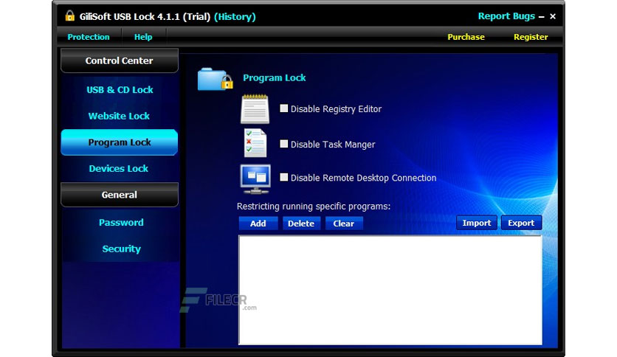This screenshot has width=617, height=357.
Task: Click the General header
Action: (120, 195)
